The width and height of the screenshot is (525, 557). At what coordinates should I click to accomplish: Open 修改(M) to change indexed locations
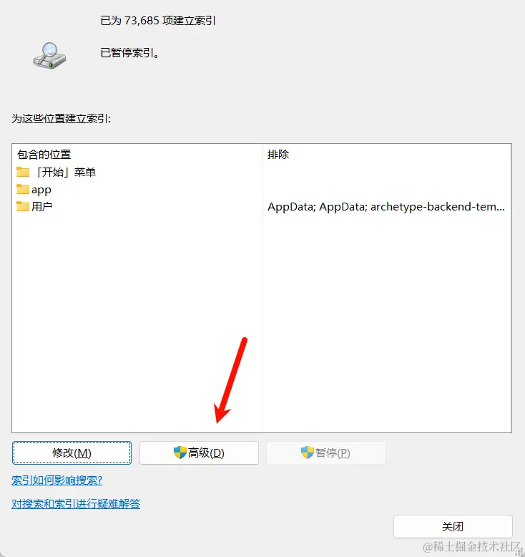72,452
